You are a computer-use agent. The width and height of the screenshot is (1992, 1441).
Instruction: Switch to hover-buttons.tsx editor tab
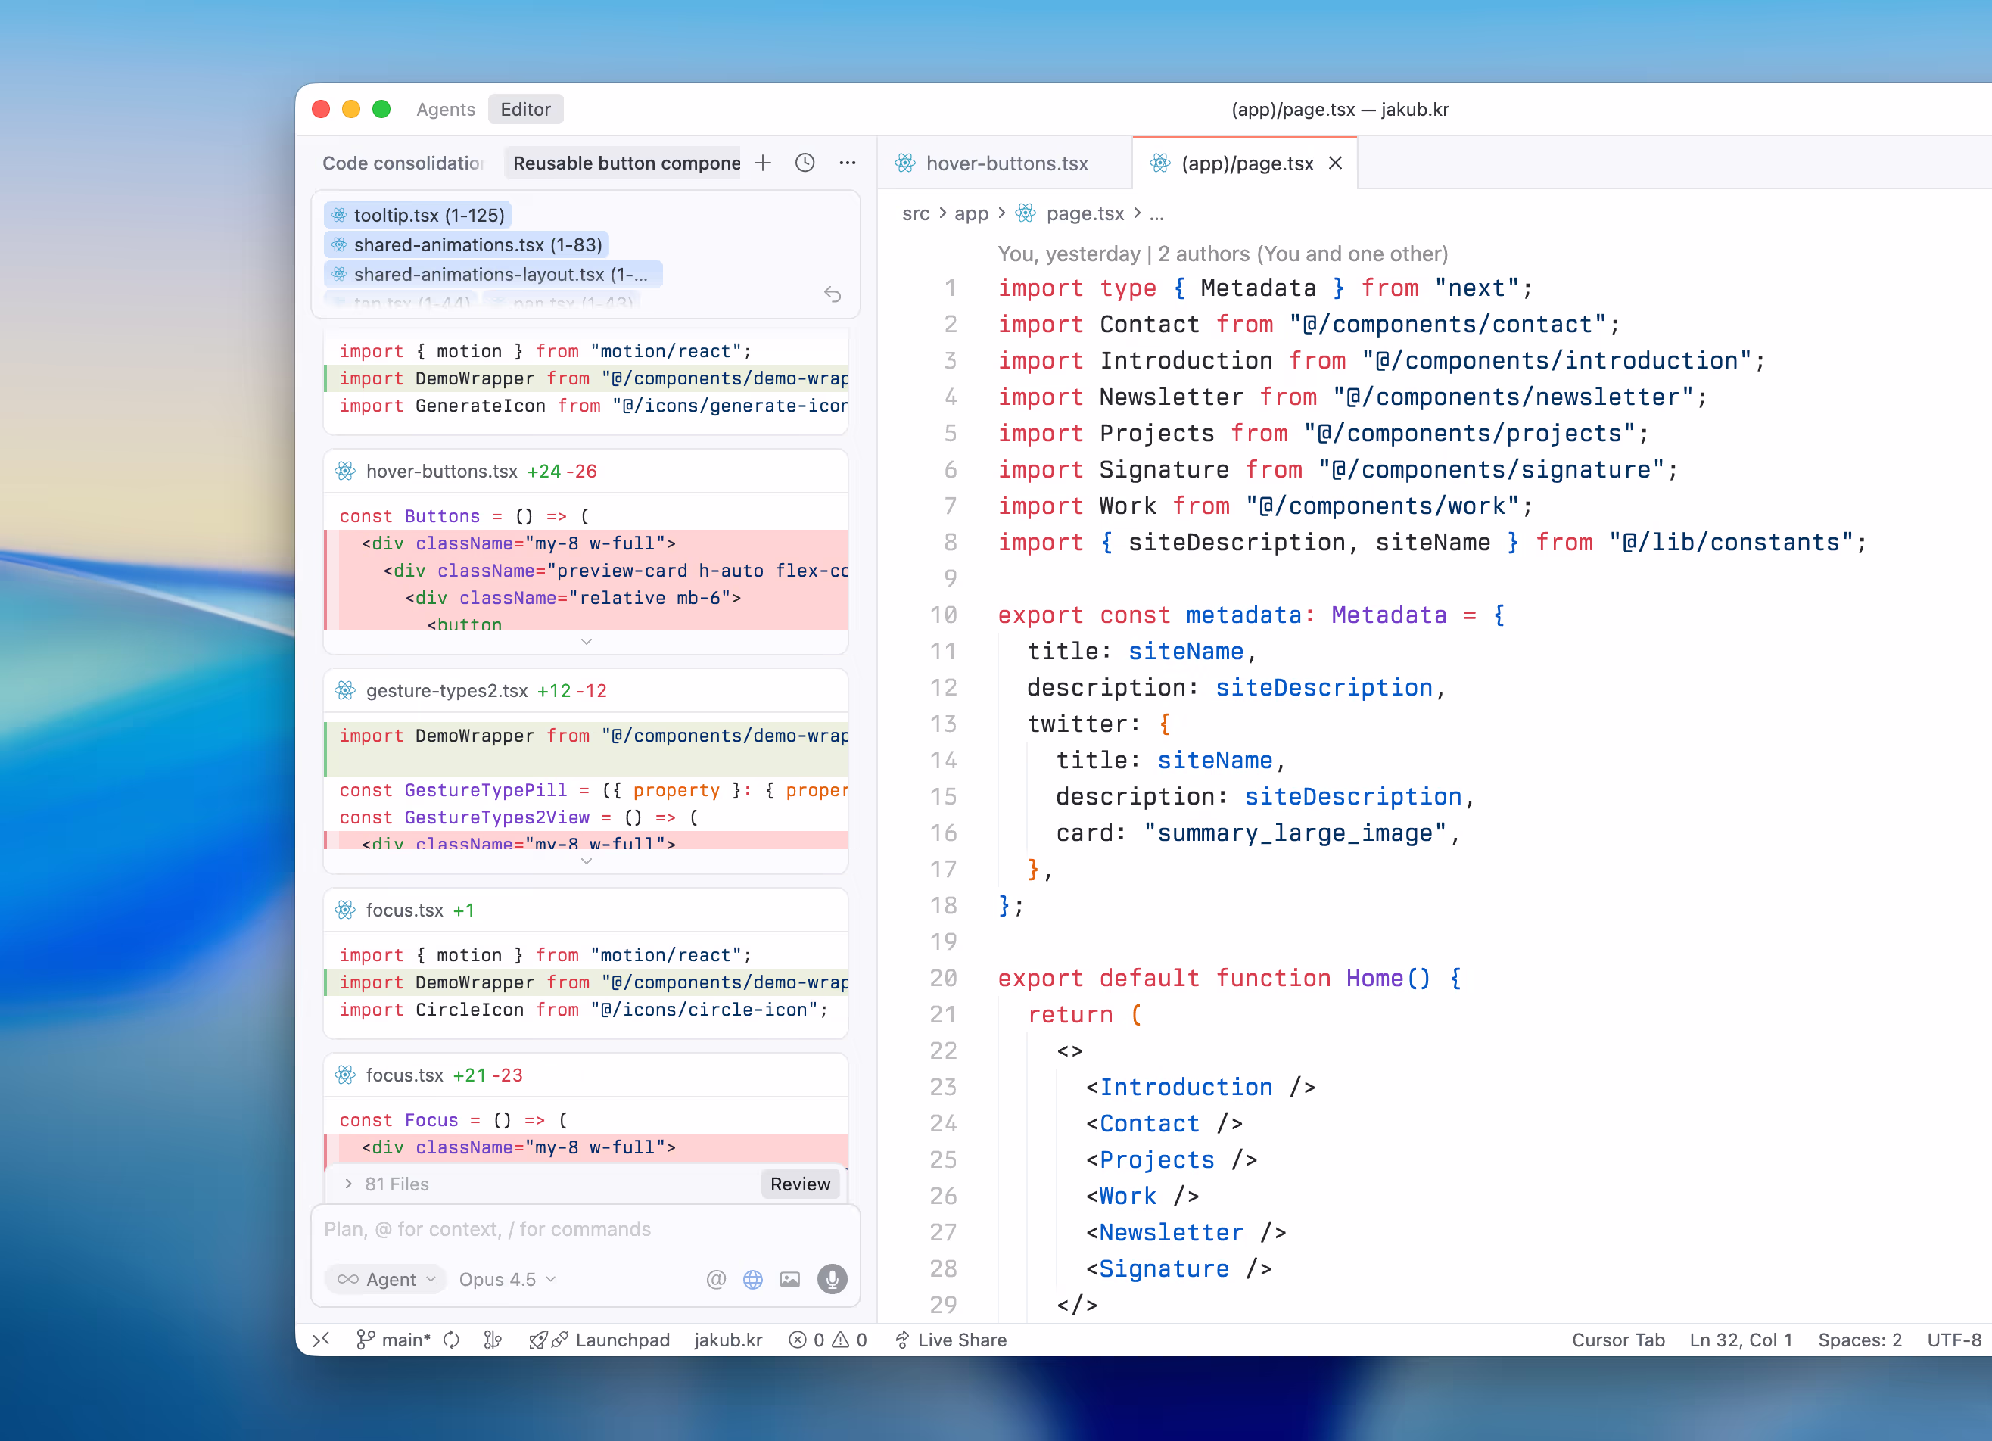[1006, 163]
